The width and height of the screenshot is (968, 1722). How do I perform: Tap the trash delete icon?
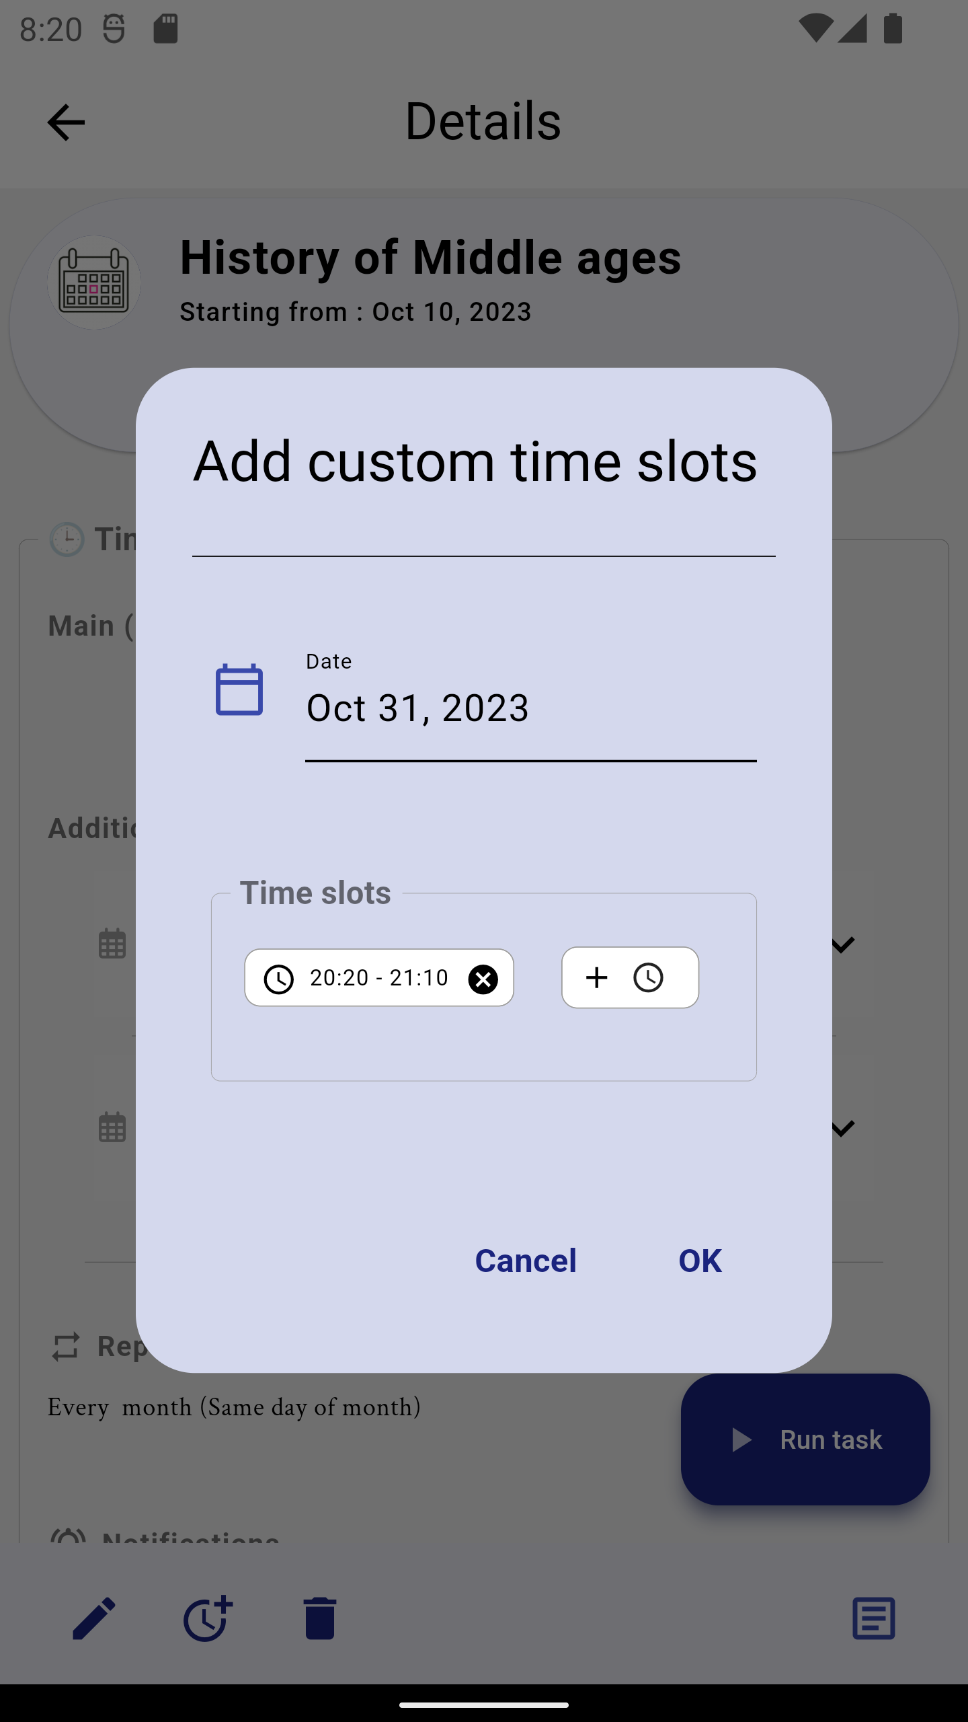click(x=320, y=1618)
